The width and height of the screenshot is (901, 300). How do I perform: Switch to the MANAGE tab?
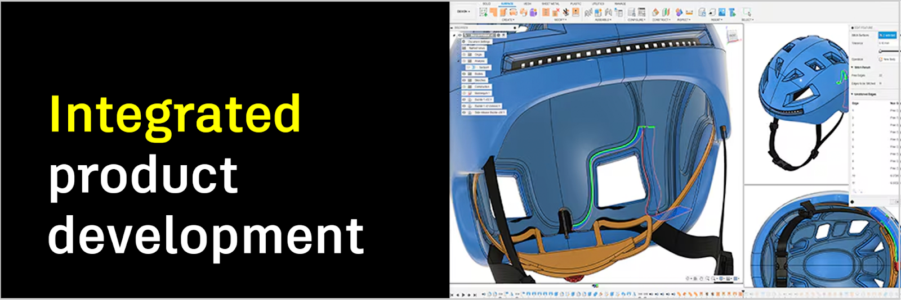(x=620, y=3)
